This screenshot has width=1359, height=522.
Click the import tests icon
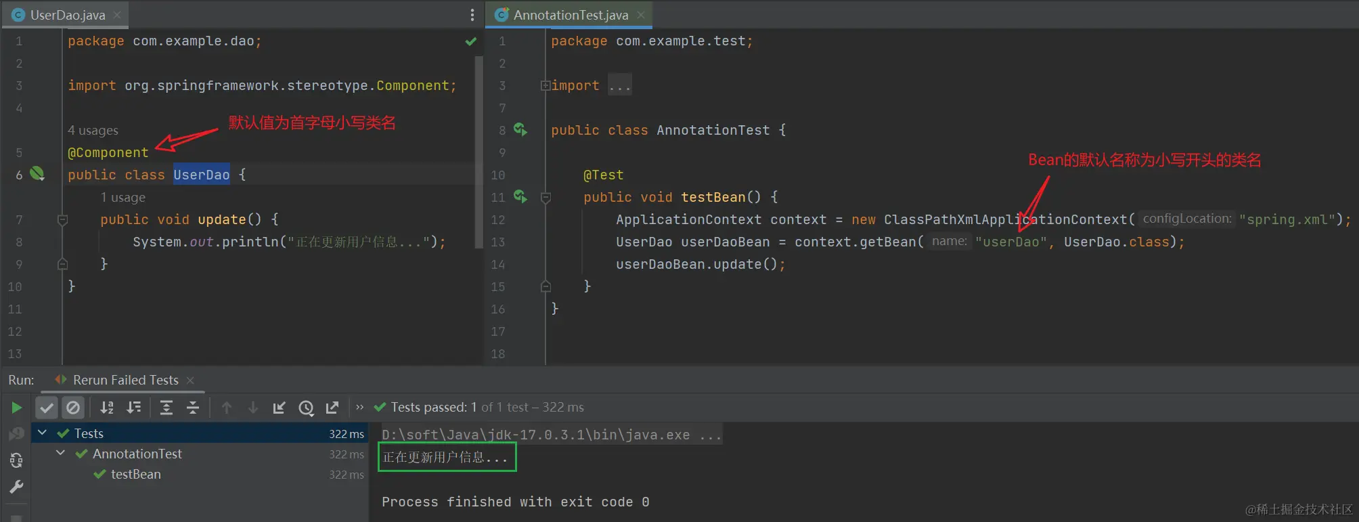(x=279, y=408)
